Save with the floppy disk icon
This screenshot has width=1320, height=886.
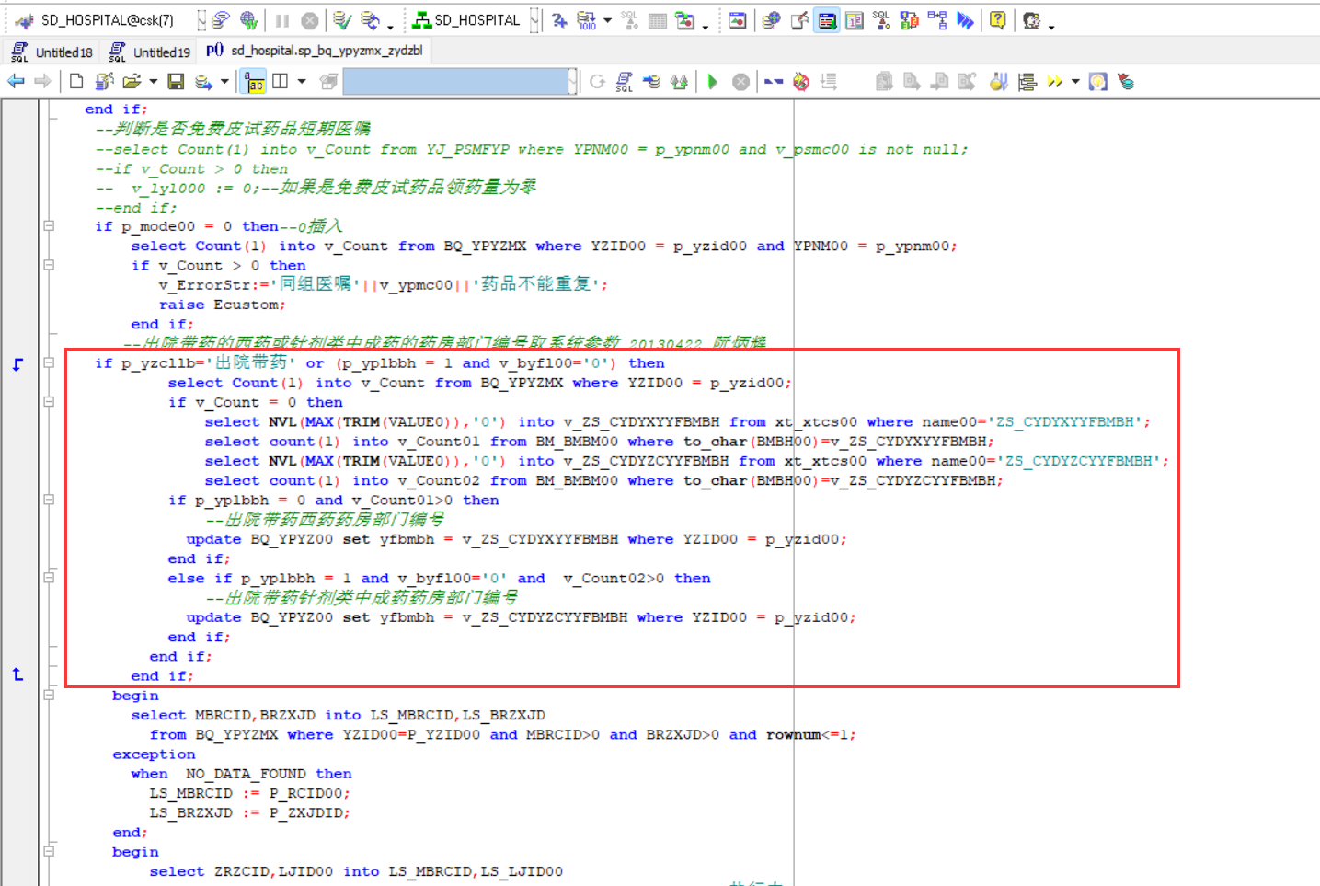pyautogui.click(x=176, y=82)
